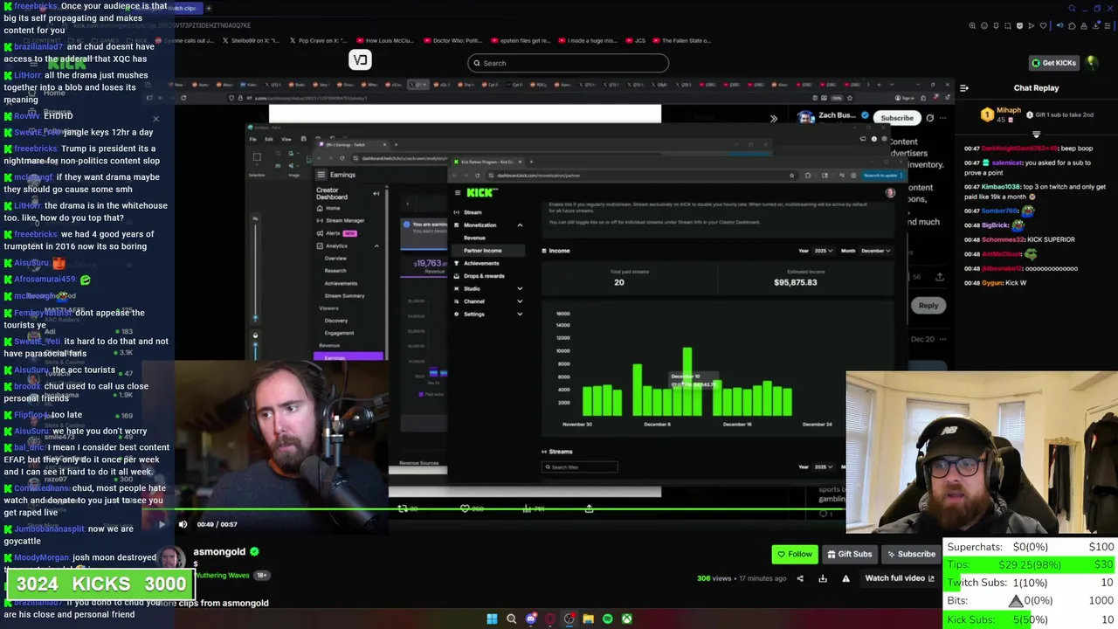
Task: Open the Wuthering Waves category link
Action: pos(222,576)
